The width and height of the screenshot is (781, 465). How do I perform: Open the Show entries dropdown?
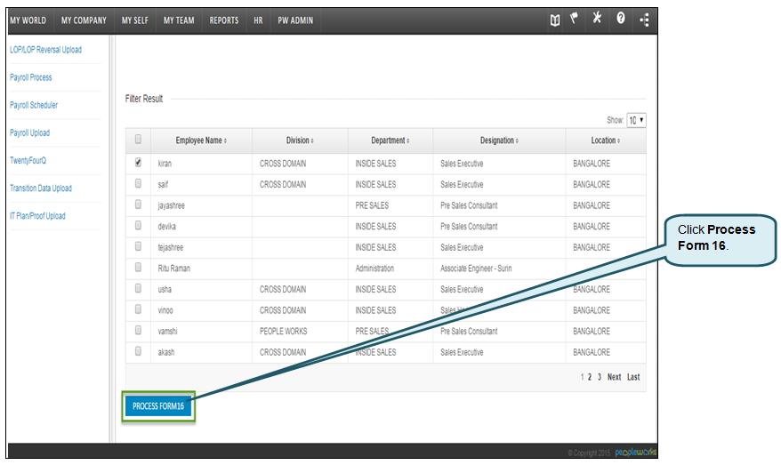(636, 120)
